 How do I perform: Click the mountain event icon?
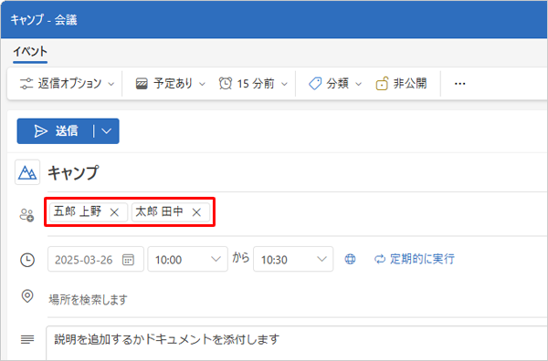[27, 172]
